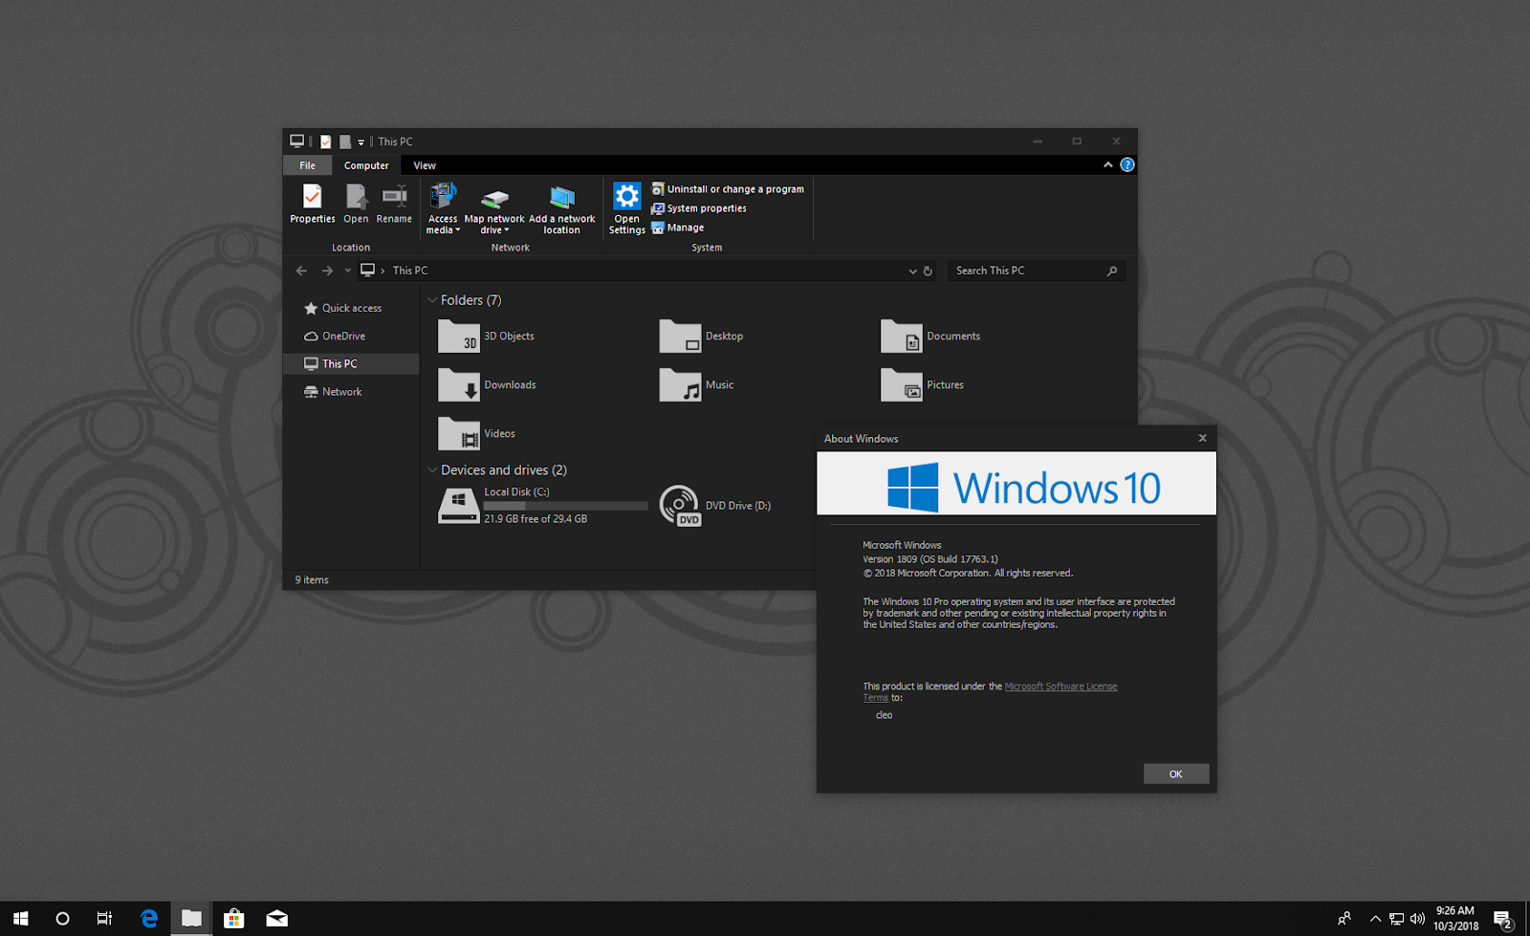
Task: Select the 3D Objects folder
Action: click(x=487, y=337)
